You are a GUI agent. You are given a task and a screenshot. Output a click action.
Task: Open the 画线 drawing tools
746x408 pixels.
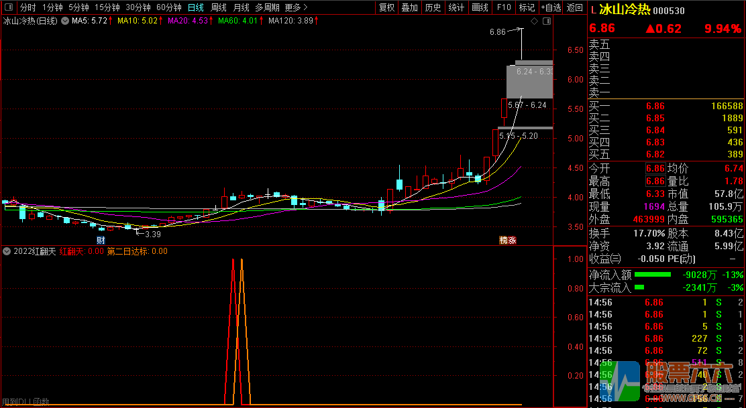point(480,8)
